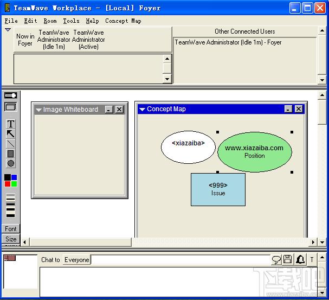Image resolution: width=329 pixels, height=300 pixels.
Task: Click the T icon beside the bell
Action: coord(312,260)
